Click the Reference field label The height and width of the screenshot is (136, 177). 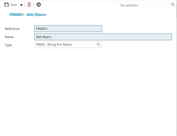coord(12,29)
